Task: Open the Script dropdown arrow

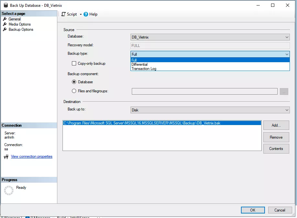Action: pyautogui.click(x=81, y=14)
